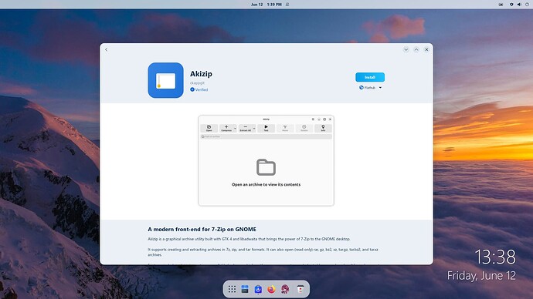533x299 pixels.
Task: Click the 'A modern front-end for 7-Zip on GNOME' heading
Action: pos(202,230)
